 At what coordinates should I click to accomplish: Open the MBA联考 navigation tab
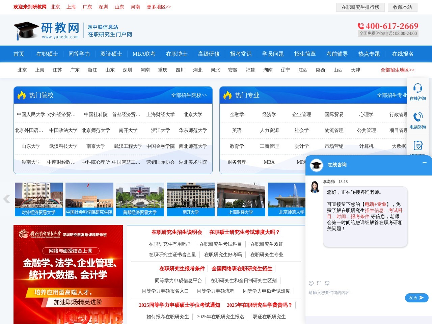coord(144,54)
